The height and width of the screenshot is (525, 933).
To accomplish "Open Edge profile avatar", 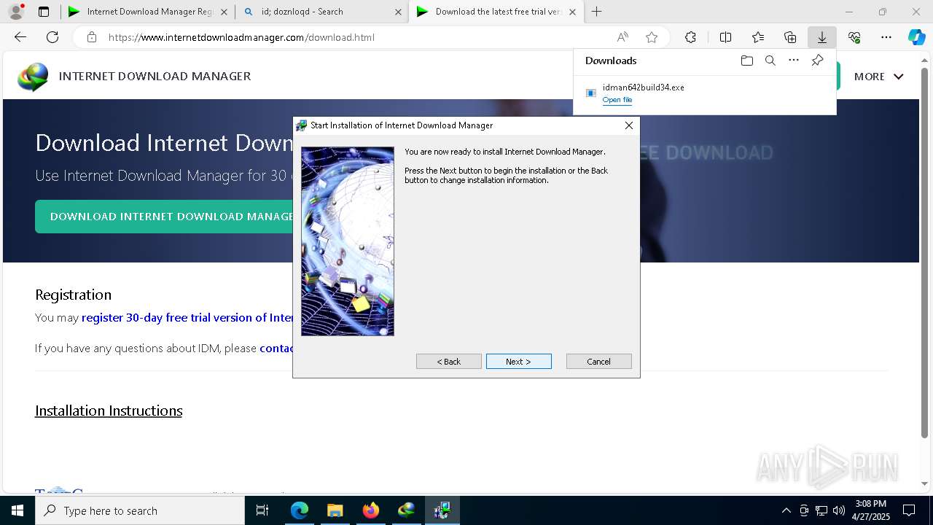I will [x=16, y=12].
